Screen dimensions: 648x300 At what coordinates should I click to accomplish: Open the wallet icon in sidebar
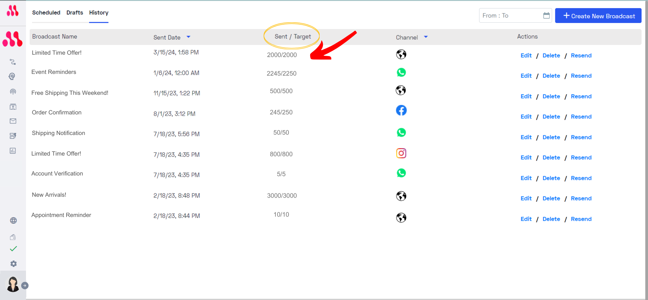point(13,237)
